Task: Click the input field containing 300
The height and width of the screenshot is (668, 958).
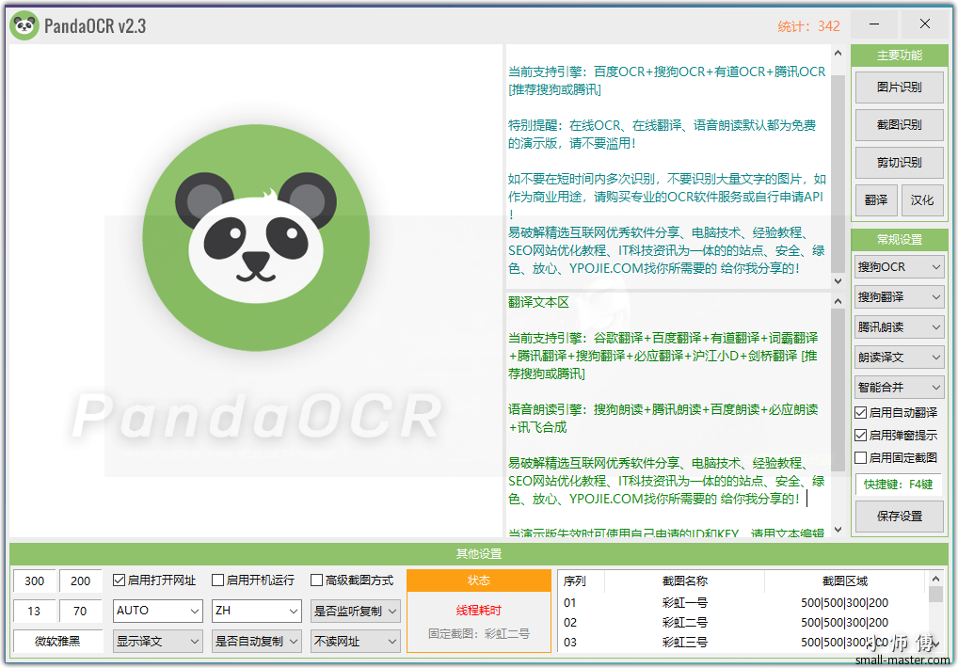Action: click(x=34, y=581)
